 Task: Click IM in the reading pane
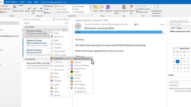click(105, 20)
